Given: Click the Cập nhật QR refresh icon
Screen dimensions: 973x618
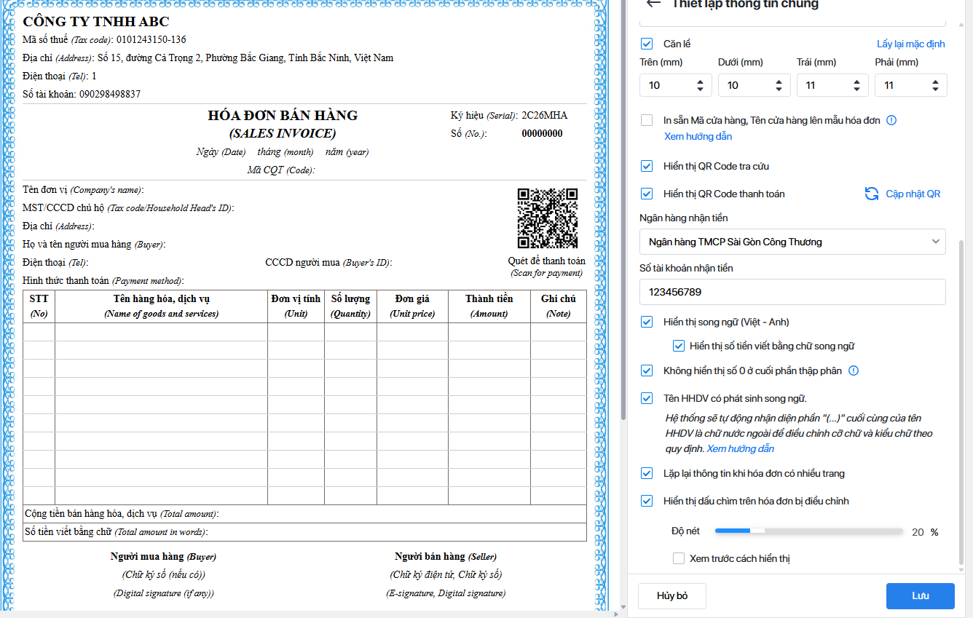Looking at the screenshot, I should [871, 194].
